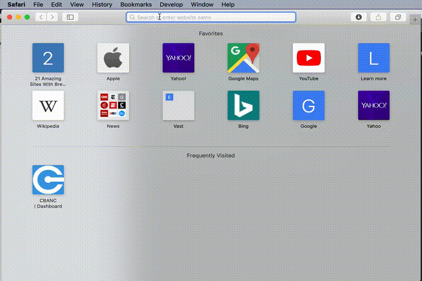Open the Safari menu
The width and height of the screenshot is (422, 281).
[x=16, y=5]
